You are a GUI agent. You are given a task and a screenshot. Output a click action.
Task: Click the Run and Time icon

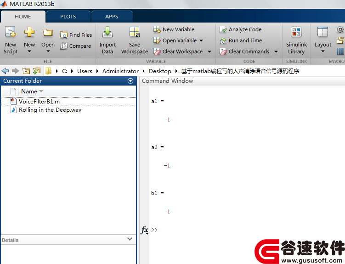click(x=223, y=40)
